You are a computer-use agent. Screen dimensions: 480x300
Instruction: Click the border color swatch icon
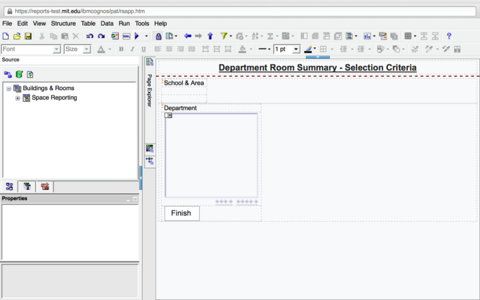309,49
